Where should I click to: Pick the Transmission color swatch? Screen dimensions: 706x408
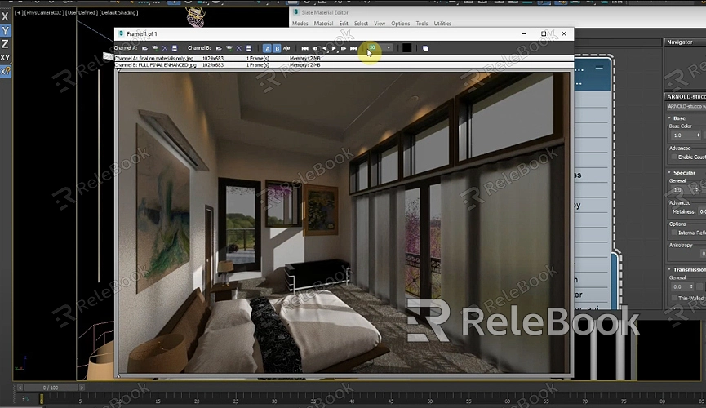[x=699, y=286]
